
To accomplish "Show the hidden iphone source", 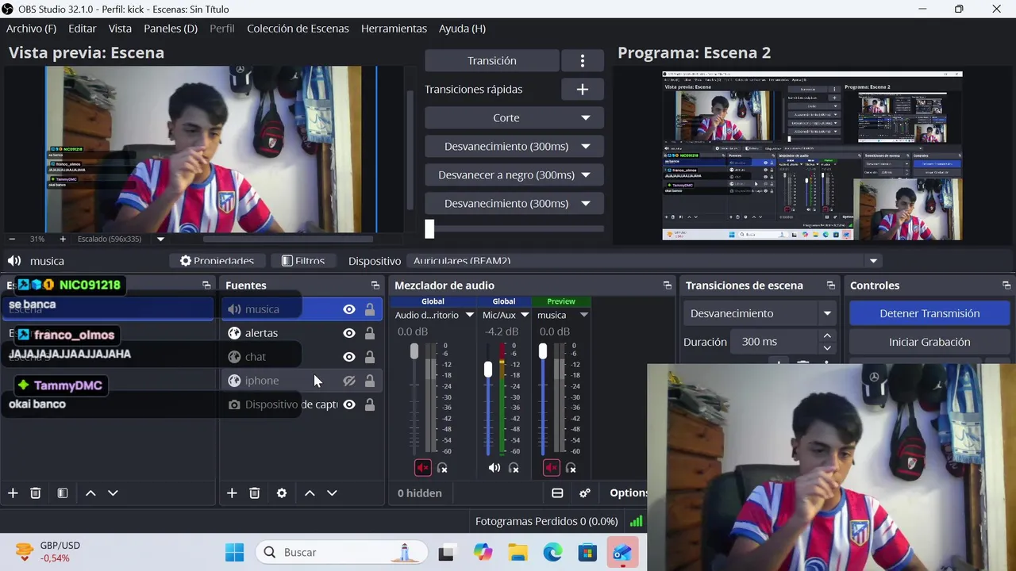I will coord(349,381).
